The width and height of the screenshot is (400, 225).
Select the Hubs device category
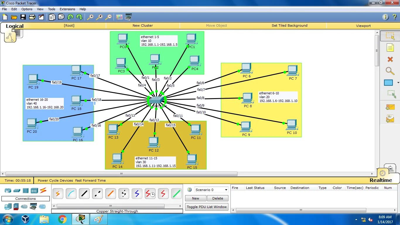pyautogui.click(x=25, y=190)
